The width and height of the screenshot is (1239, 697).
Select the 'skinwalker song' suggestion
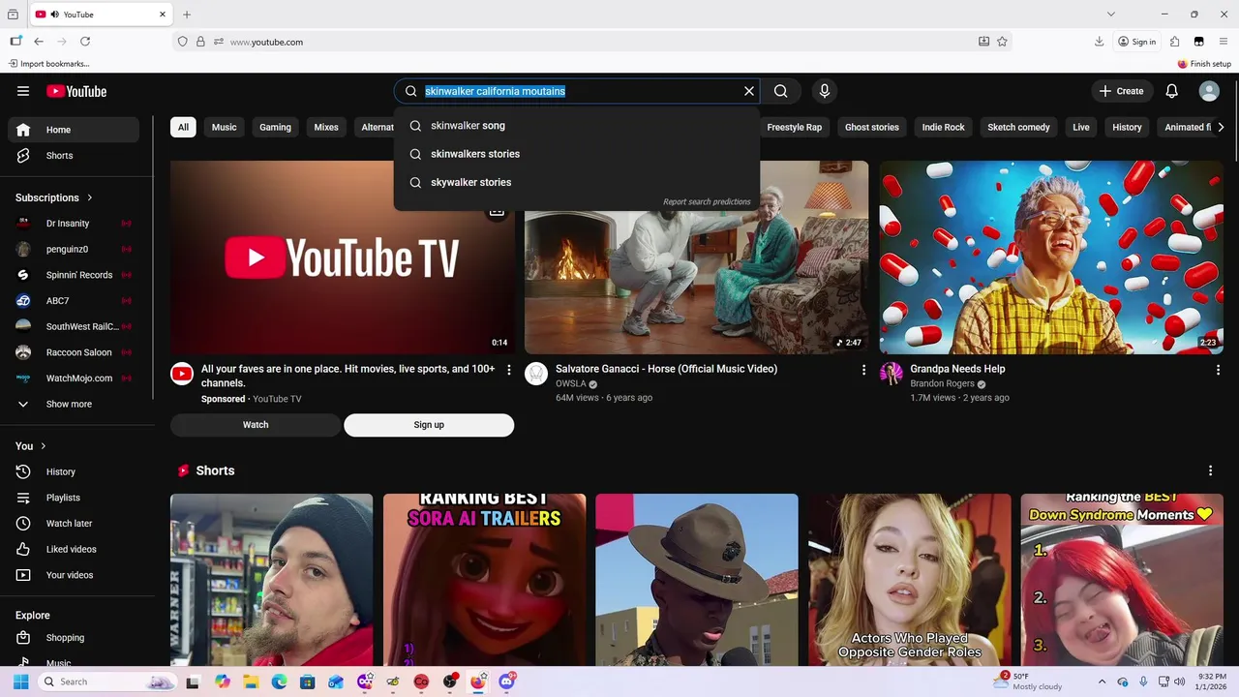pos(576,125)
